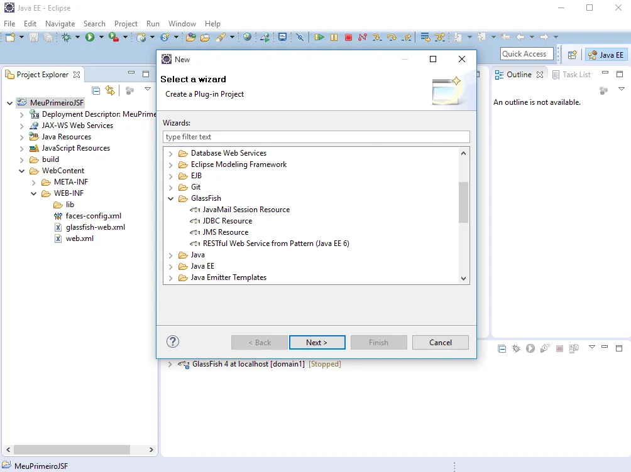Click the Quick Access search field
This screenshot has height=472, width=631.
click(x=527, y=54)
